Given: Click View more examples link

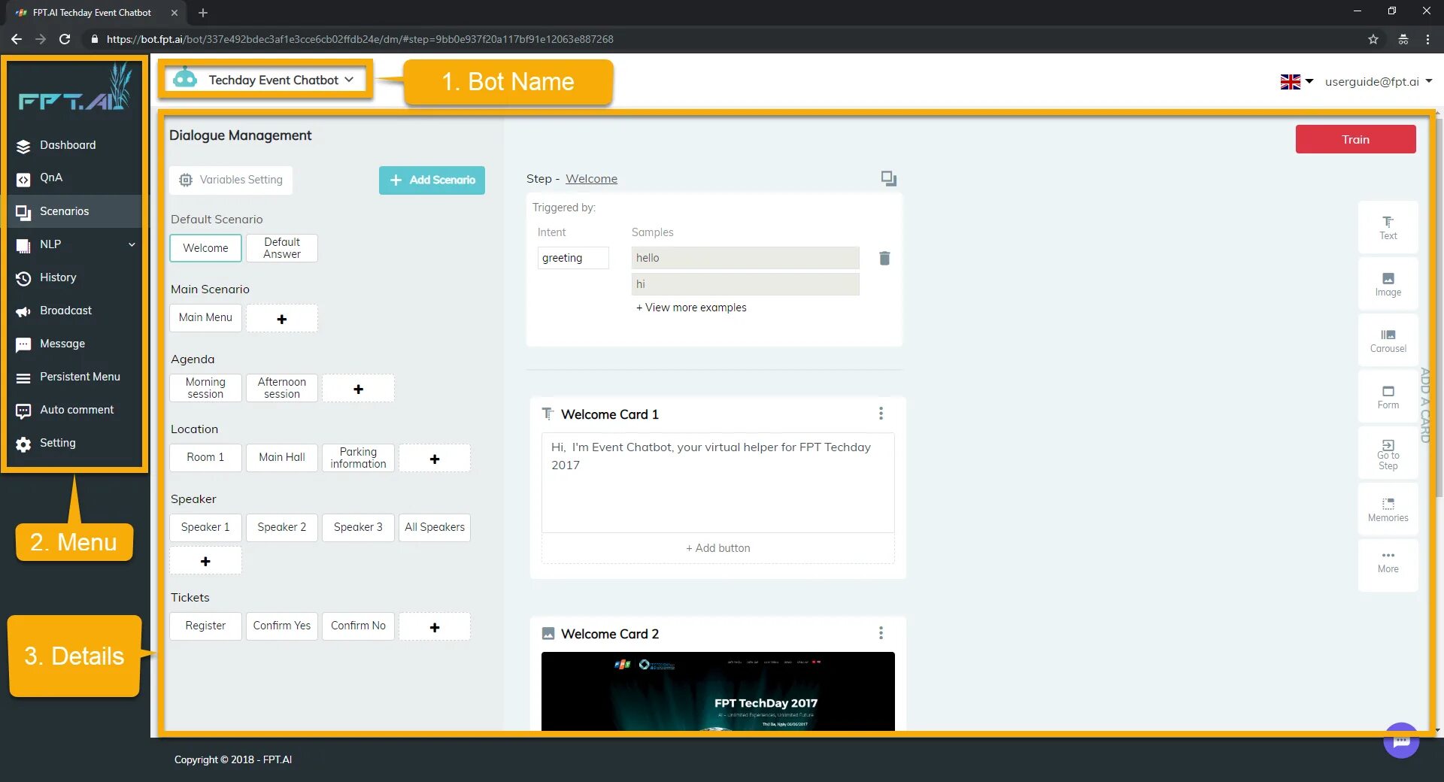Looking at the screenshot, I should click(691, 308).
